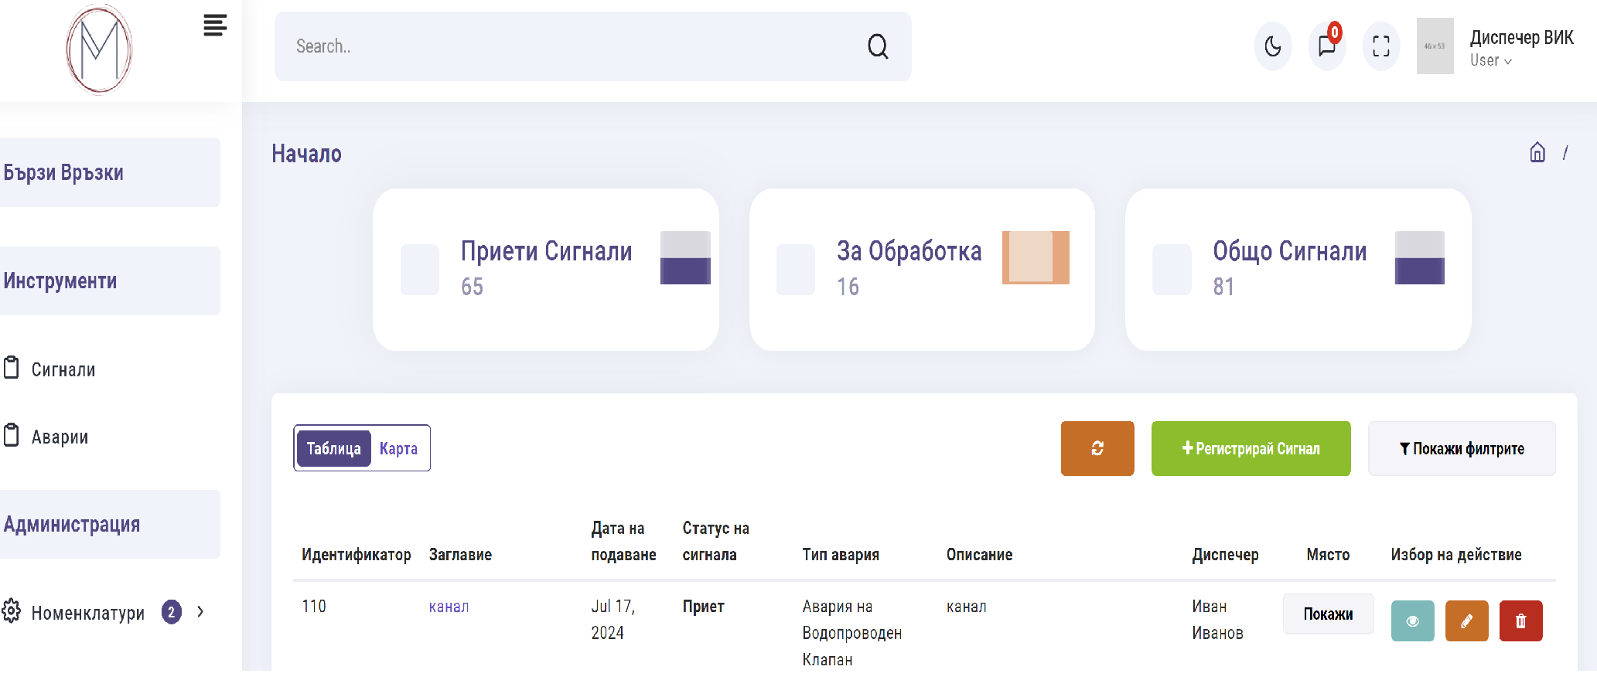Screen dimensions: 1597x680
Task: Click the hamburger menu icon
Action: pos(214,25)
